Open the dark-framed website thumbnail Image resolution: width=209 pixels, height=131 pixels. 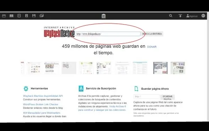(x=160, y=68)
